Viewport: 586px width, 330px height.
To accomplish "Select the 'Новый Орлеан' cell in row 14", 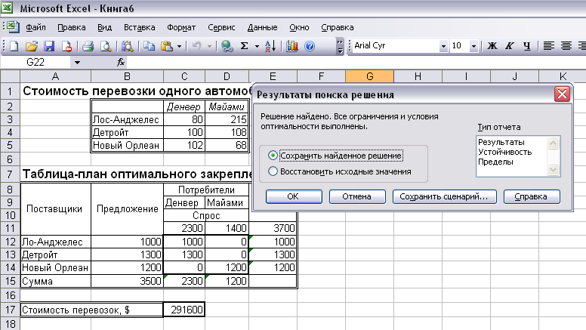I will (x=55, y=267).
